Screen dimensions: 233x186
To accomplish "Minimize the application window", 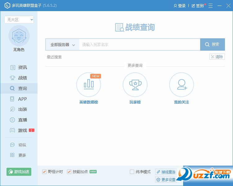I will 219,6.
